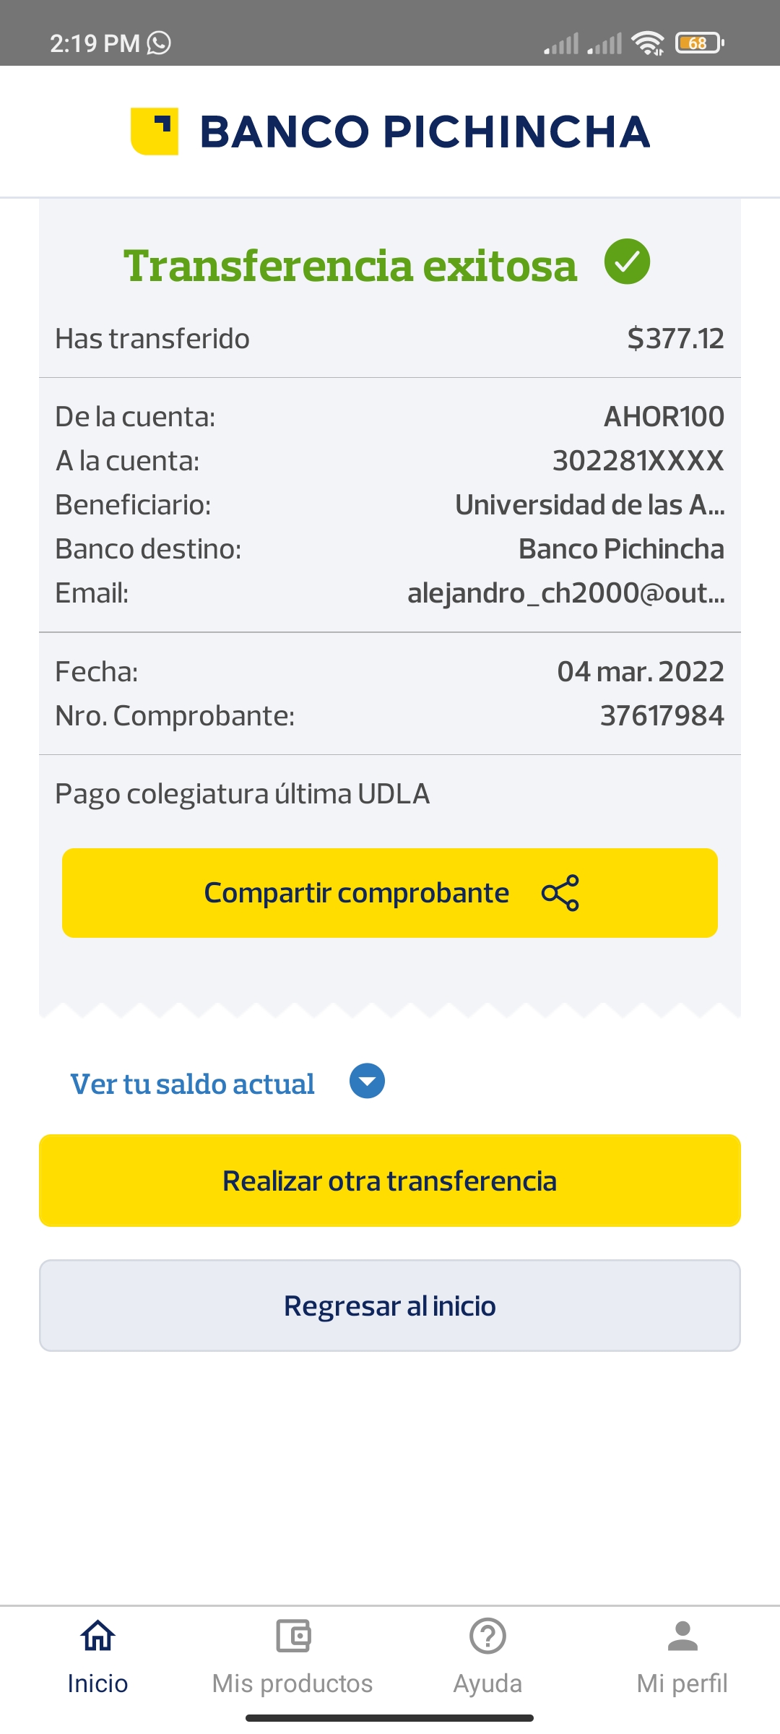This screenshot has width=780, height=1734.
Task: Tap the truncated beneficiary name Universidad de las A...
Action: (589, 505)
